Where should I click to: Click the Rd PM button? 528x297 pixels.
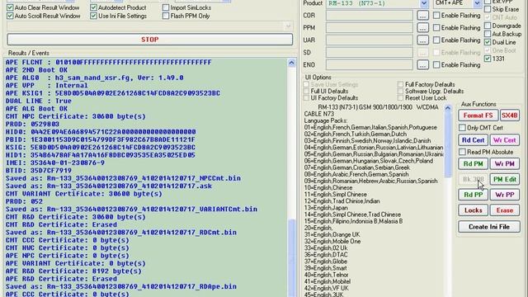[x=473, y=164]
